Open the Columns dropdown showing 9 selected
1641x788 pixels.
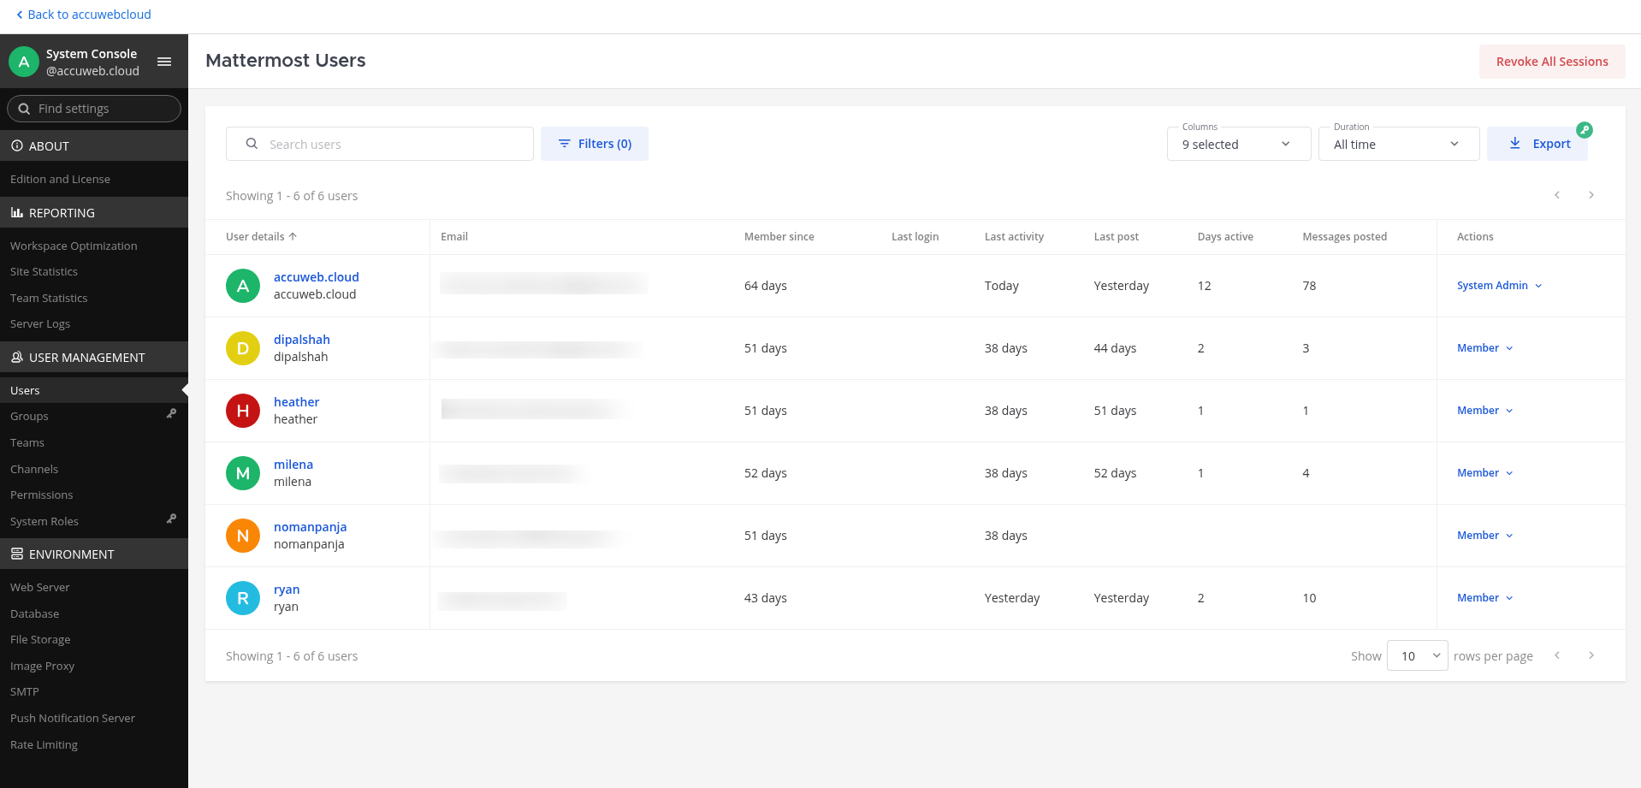tap(1238, 144)
